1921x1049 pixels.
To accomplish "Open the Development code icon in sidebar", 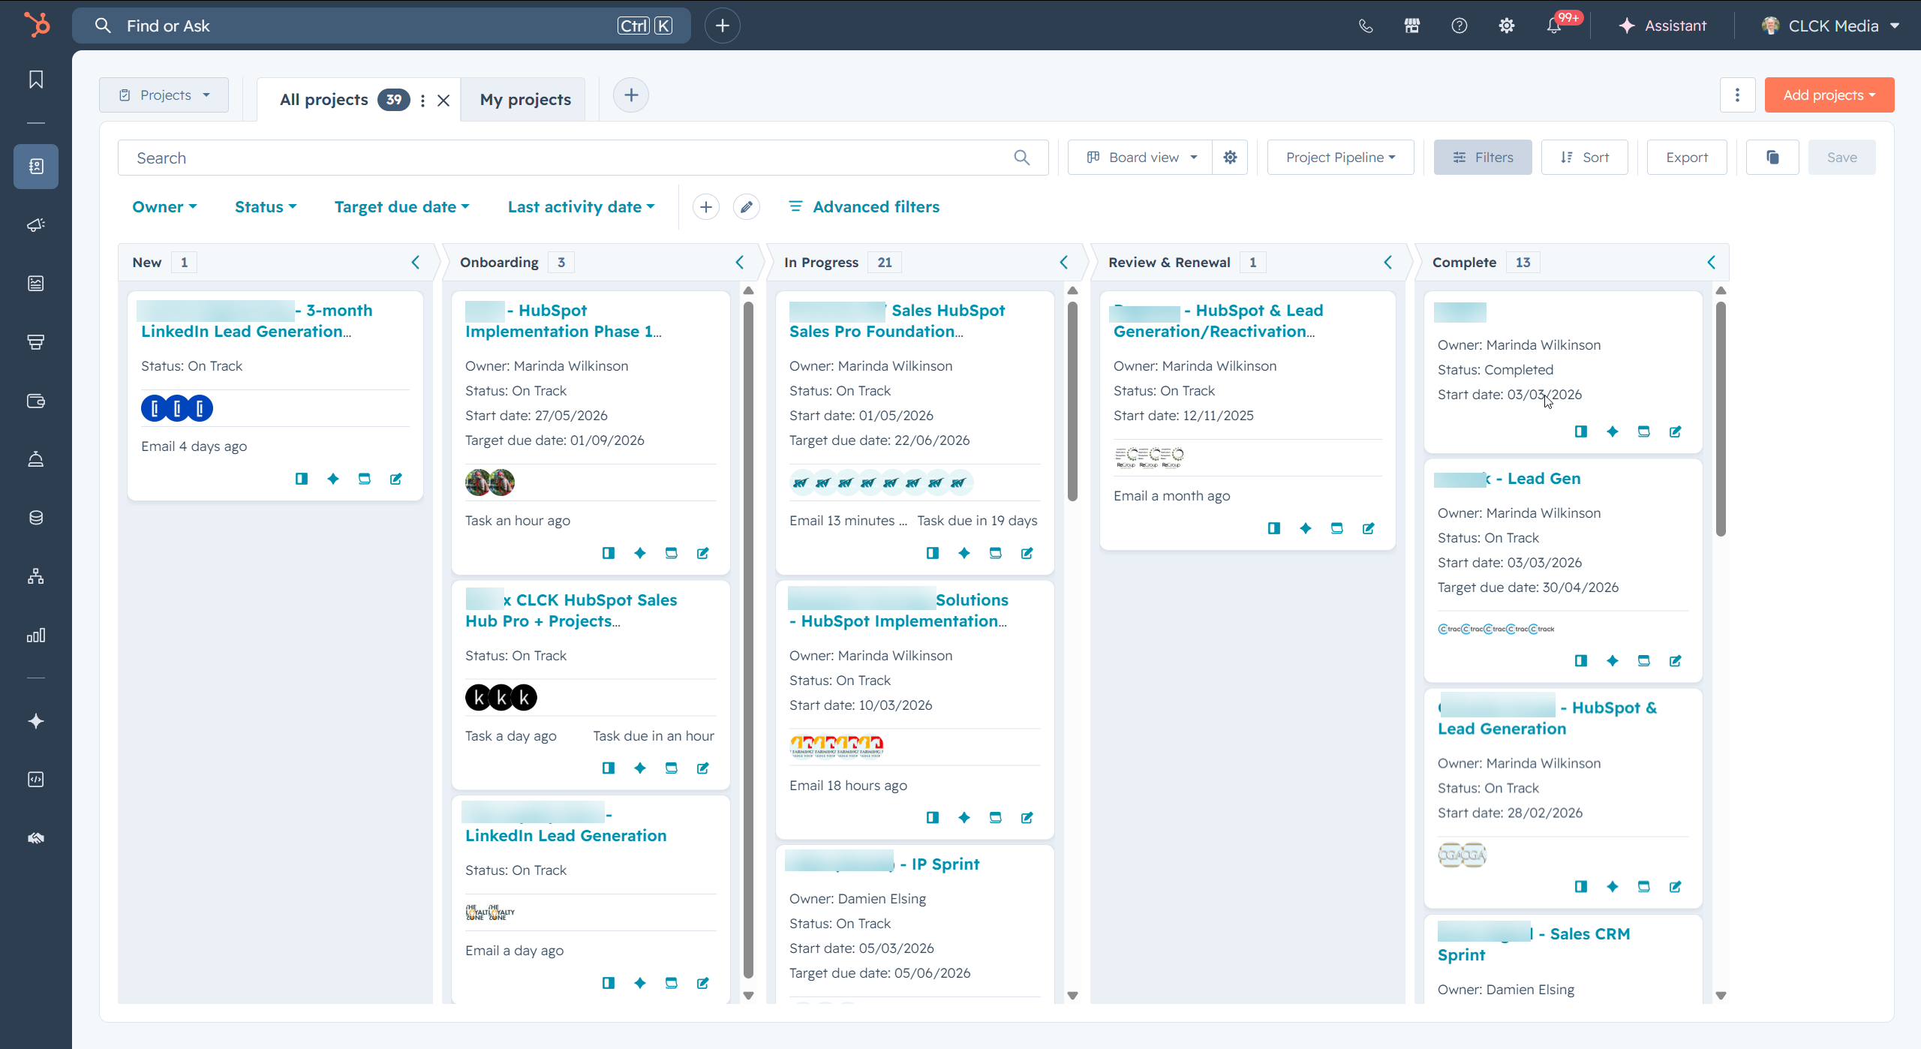I will tap(36, 780).
